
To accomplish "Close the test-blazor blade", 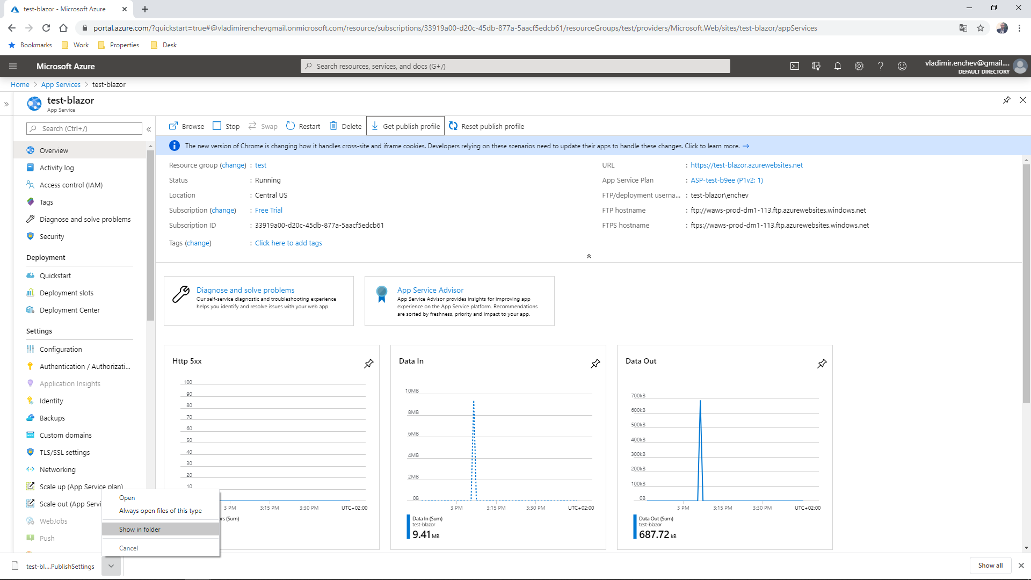I will (1023, 100).
